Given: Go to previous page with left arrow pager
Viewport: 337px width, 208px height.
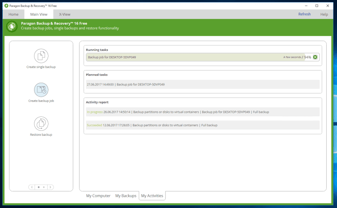Looking at the screenshot, I should [31, 187].
